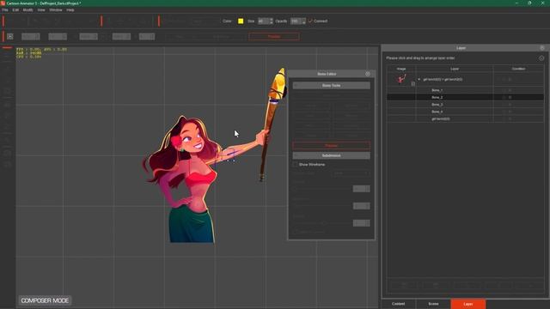Click the Layer column header
Screen dimensions: 550x309
[455, 69]
